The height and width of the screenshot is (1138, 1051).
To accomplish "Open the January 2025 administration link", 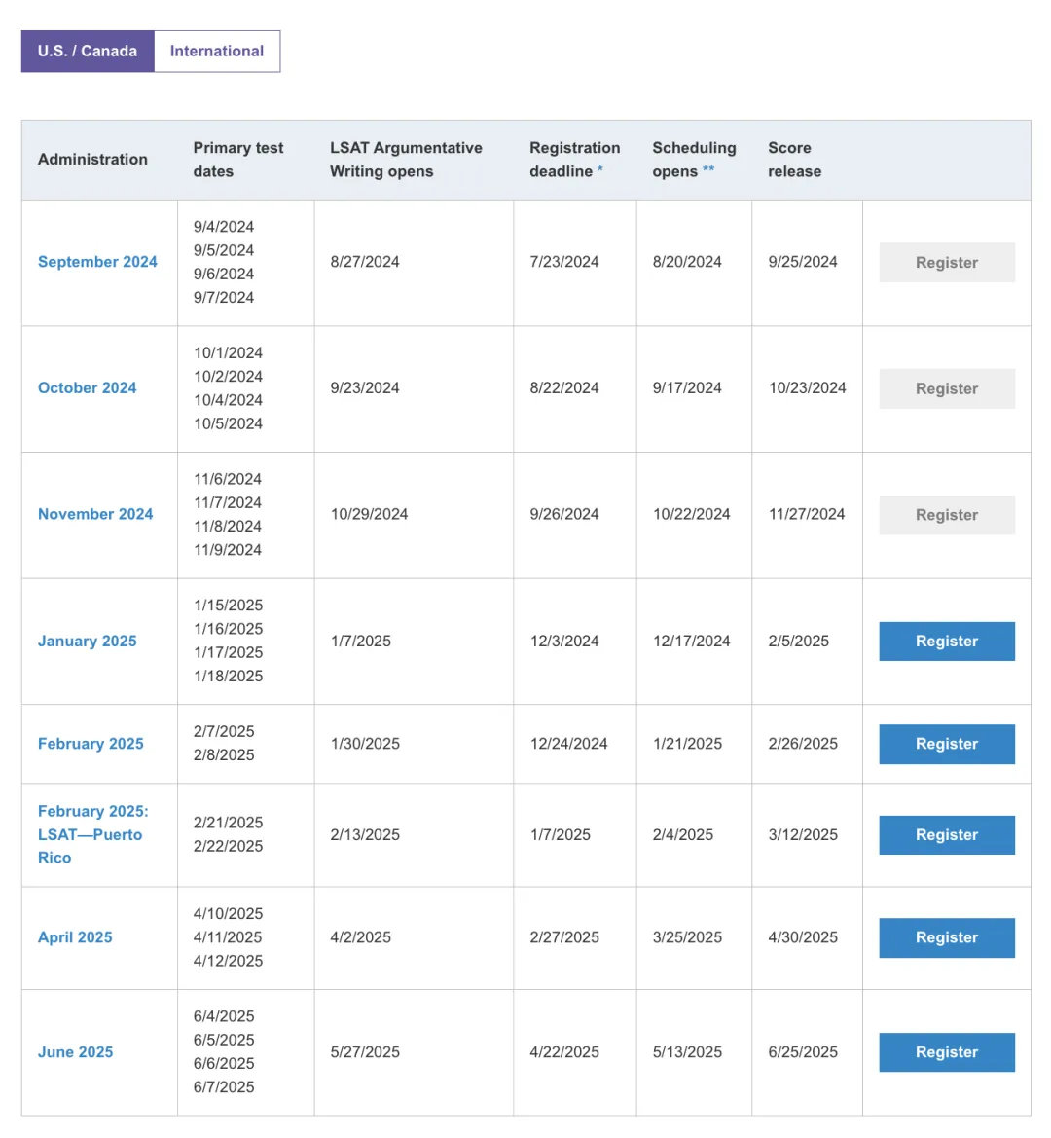I will pos(87,642).
